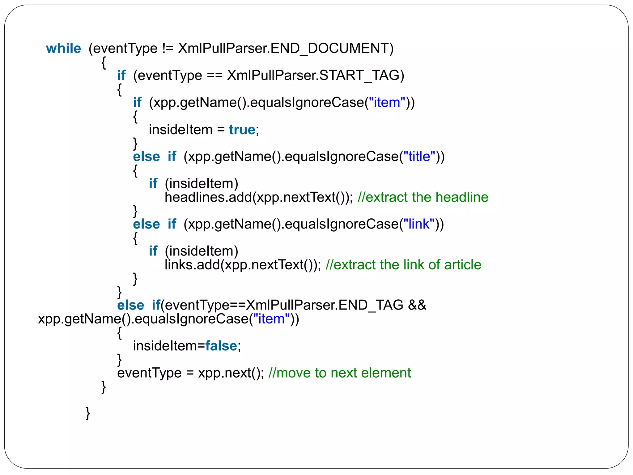Click the 'false' keyword value
The width and height of the screenshot is (633, 475).
point(221,346)
